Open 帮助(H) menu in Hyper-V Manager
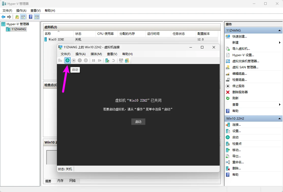The image size is (283, 192). (50, 11)
